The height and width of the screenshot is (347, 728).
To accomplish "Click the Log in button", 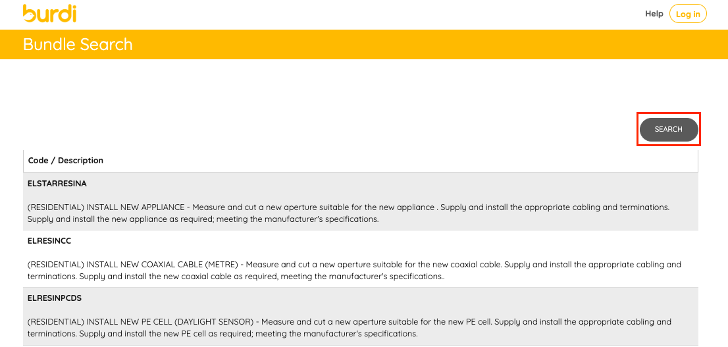I will coord(688,14).
